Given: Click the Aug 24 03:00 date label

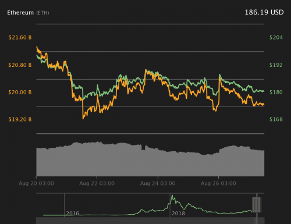Looking at the screenshot, I should pos(158,183).
